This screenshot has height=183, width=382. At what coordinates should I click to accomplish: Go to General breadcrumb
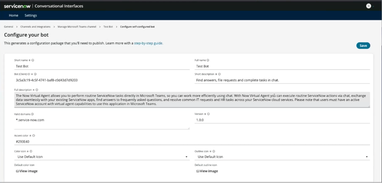point(8,27)
